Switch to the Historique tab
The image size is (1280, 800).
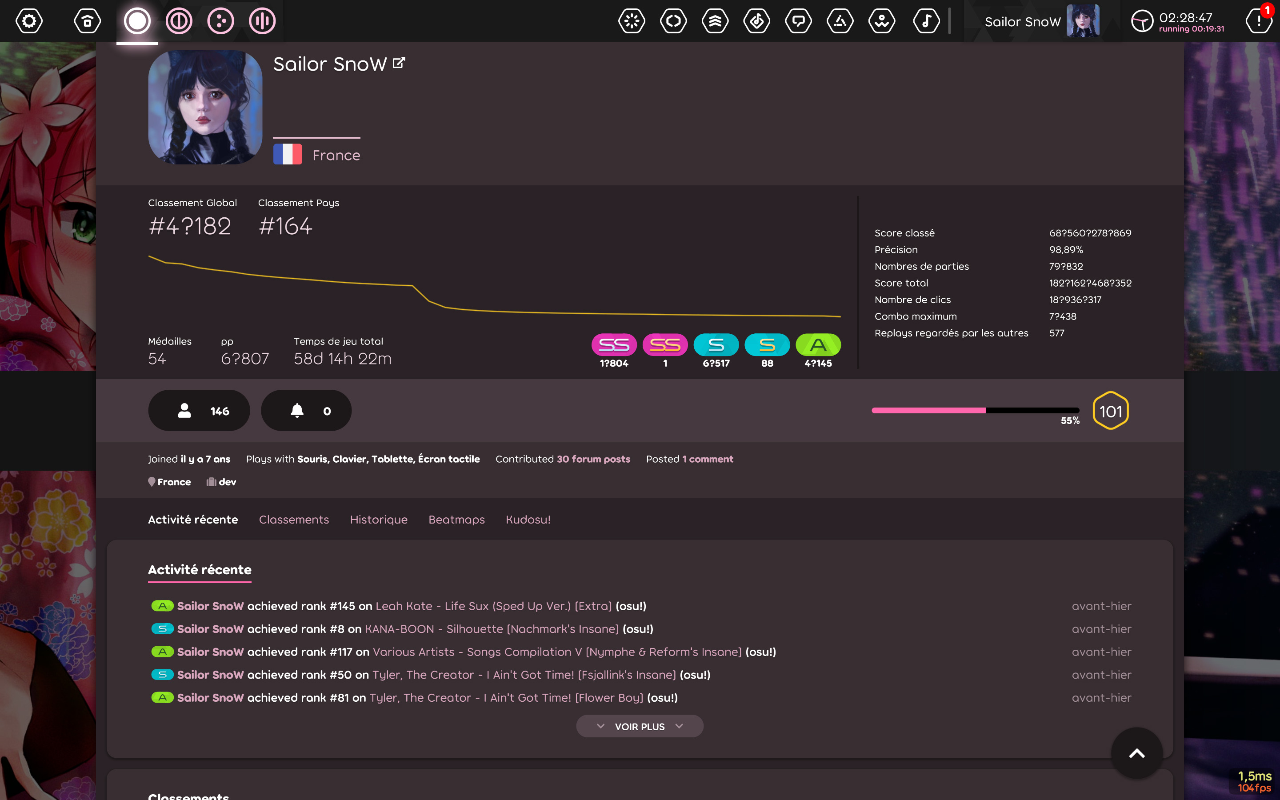378,520
